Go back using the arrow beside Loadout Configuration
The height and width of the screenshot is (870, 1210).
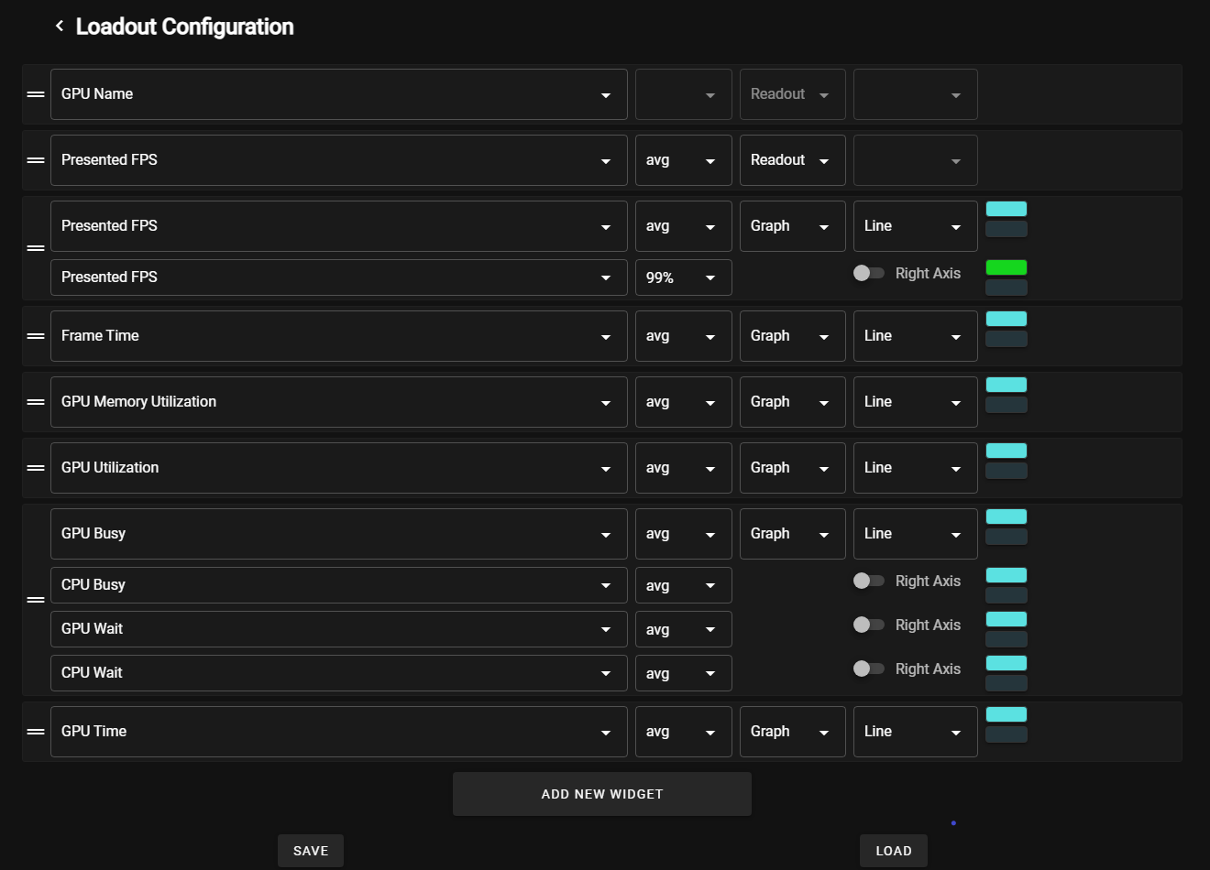[x=60, y=27]
